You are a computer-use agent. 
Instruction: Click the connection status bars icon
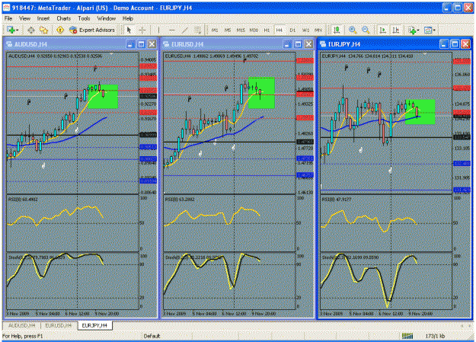click(407, 336)
